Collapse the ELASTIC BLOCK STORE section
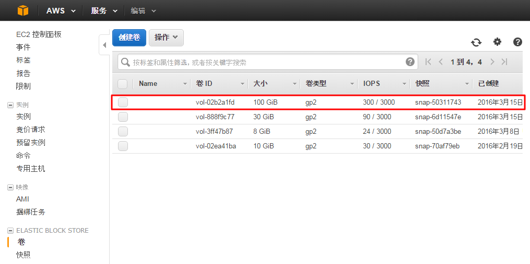 click(10, 231)
